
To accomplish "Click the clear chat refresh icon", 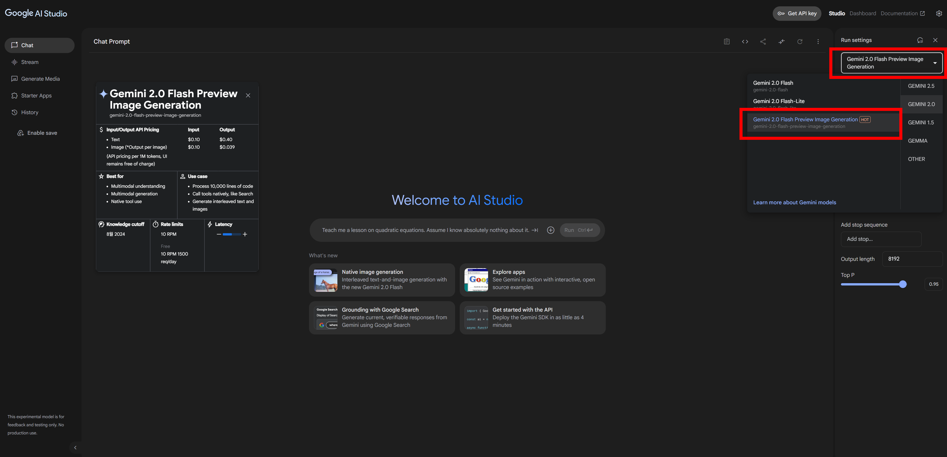I will pyautogui.click(x=800, y=42).
